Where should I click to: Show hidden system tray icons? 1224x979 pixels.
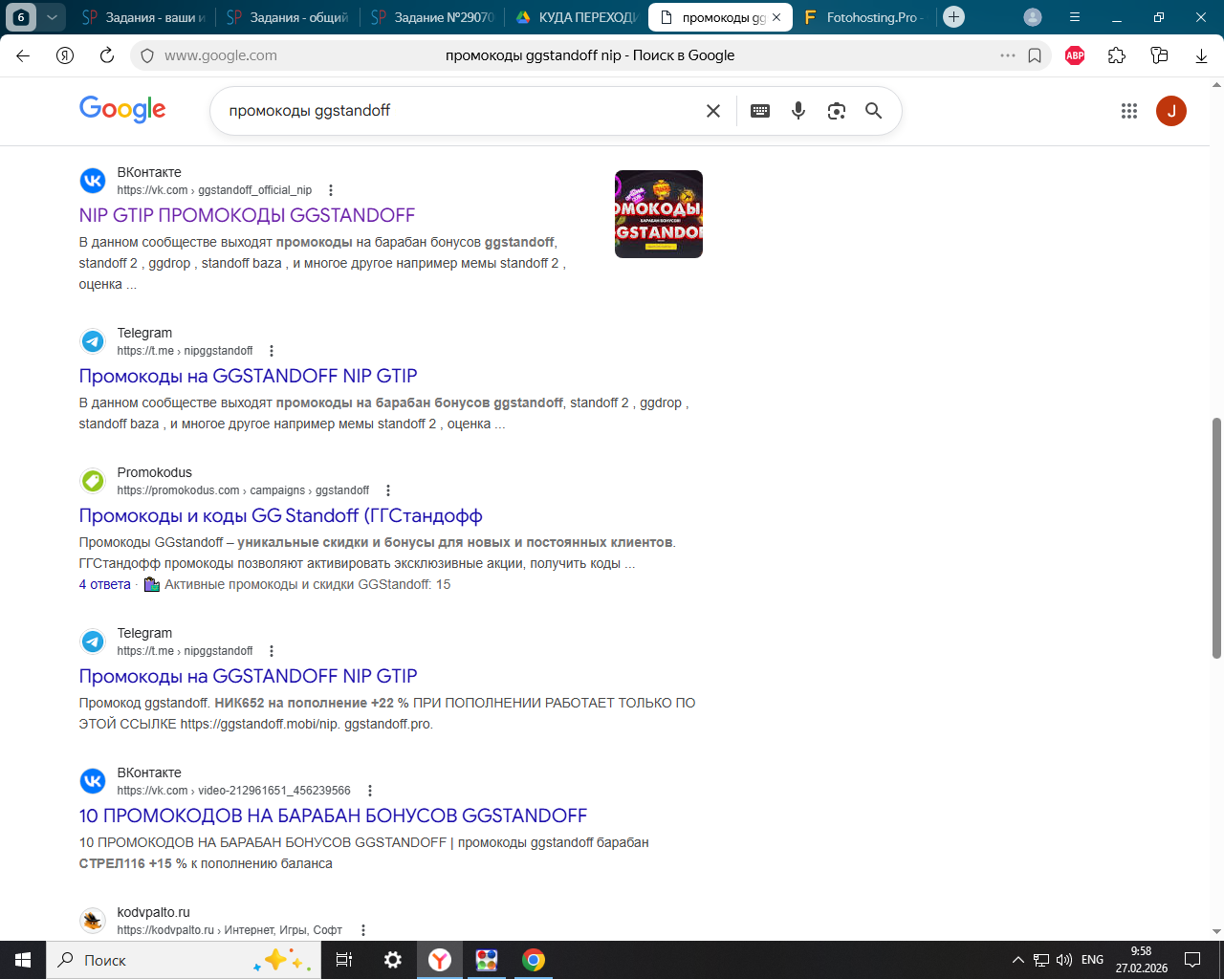click(x=1017, y=960)
